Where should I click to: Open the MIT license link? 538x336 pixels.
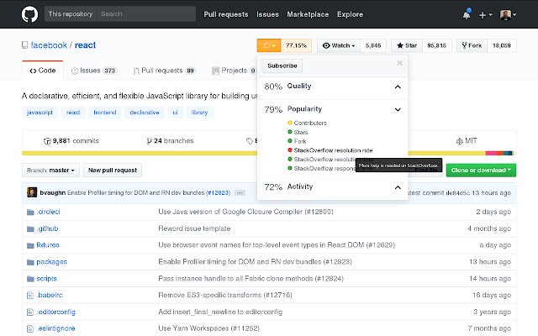click(467, 141)
